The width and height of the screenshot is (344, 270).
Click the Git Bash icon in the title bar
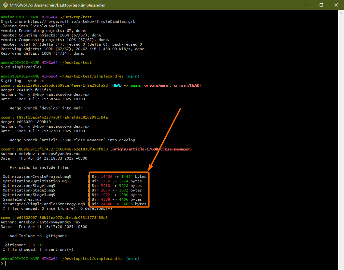tap(5, 5)
